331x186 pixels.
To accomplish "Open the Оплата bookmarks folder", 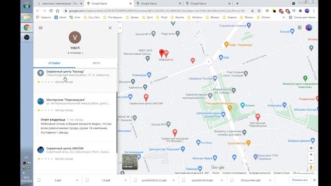I will [263, 17].
